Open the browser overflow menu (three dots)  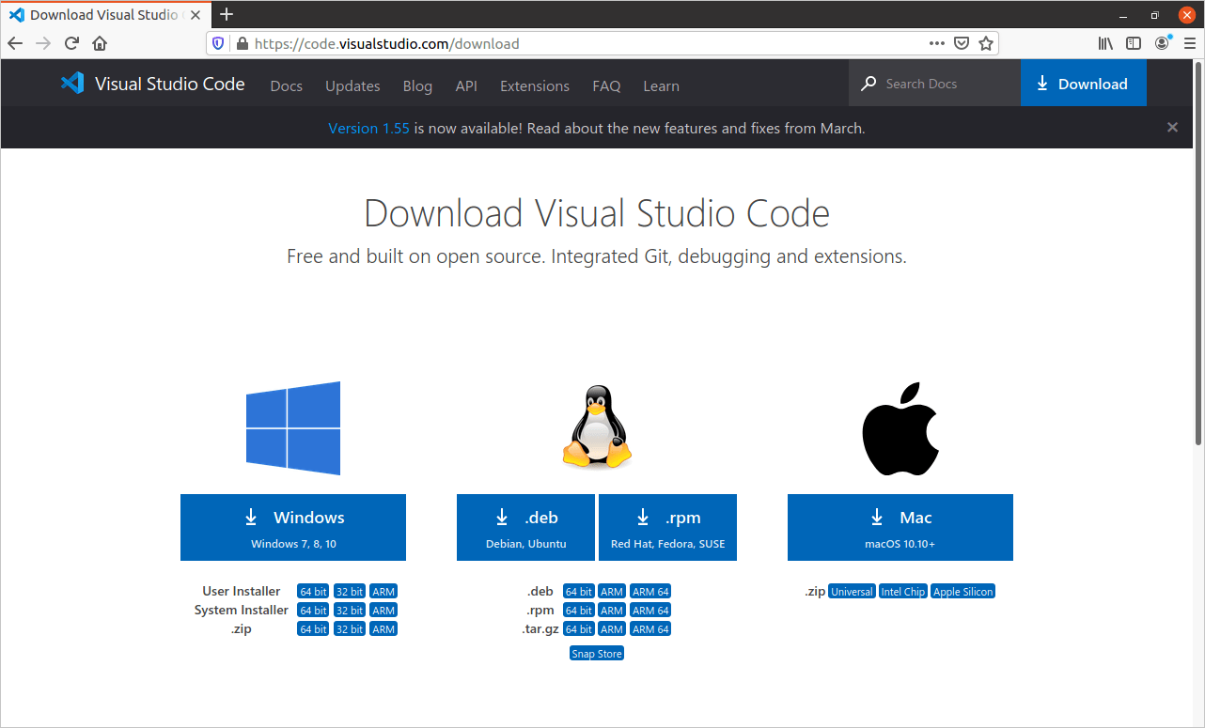pyautogui.click(x=936, y=43)
